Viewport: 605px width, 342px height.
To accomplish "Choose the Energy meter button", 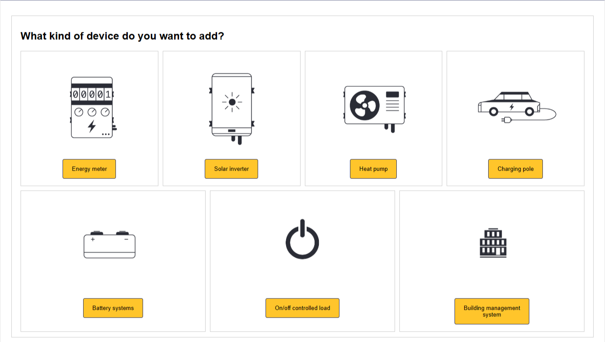I will click(x=89, y=169).
